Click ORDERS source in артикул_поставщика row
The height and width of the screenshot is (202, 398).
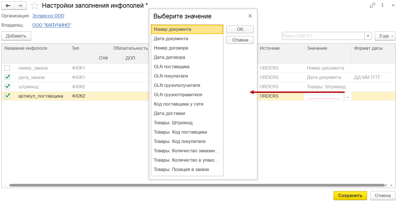click(x=281, y=96)
